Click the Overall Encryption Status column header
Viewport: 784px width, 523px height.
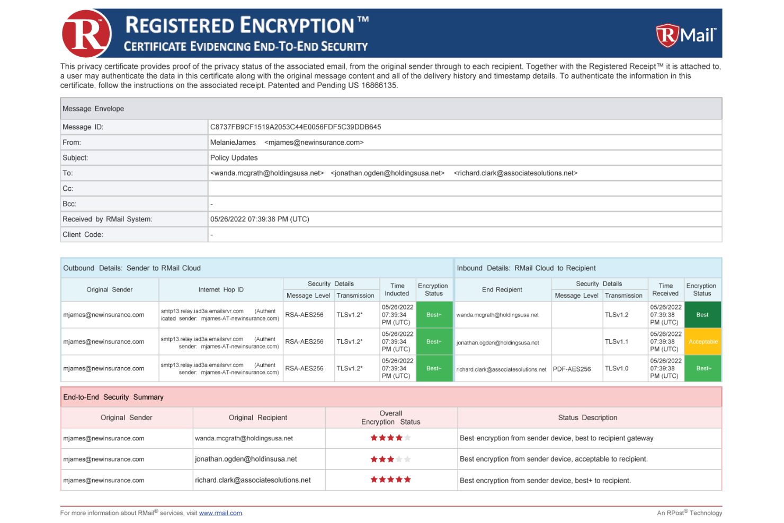tap(391, 418)
